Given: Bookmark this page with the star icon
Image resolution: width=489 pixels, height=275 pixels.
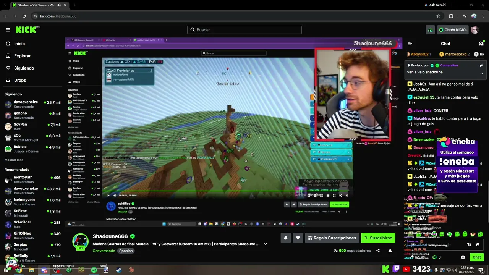Looking at the screenshot, I should coord(438,16).
